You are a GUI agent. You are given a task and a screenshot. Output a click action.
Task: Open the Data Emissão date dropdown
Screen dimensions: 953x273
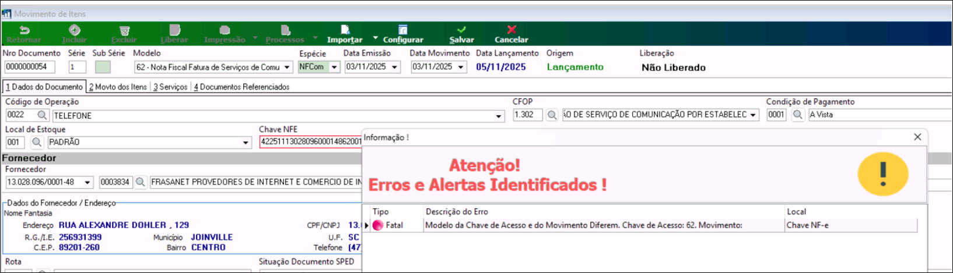(395, 68)
